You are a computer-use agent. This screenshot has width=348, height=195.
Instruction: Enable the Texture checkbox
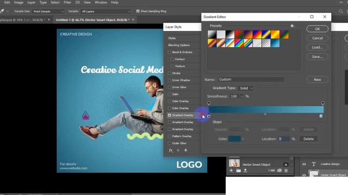pyautogui.click(x=172, y=66)
